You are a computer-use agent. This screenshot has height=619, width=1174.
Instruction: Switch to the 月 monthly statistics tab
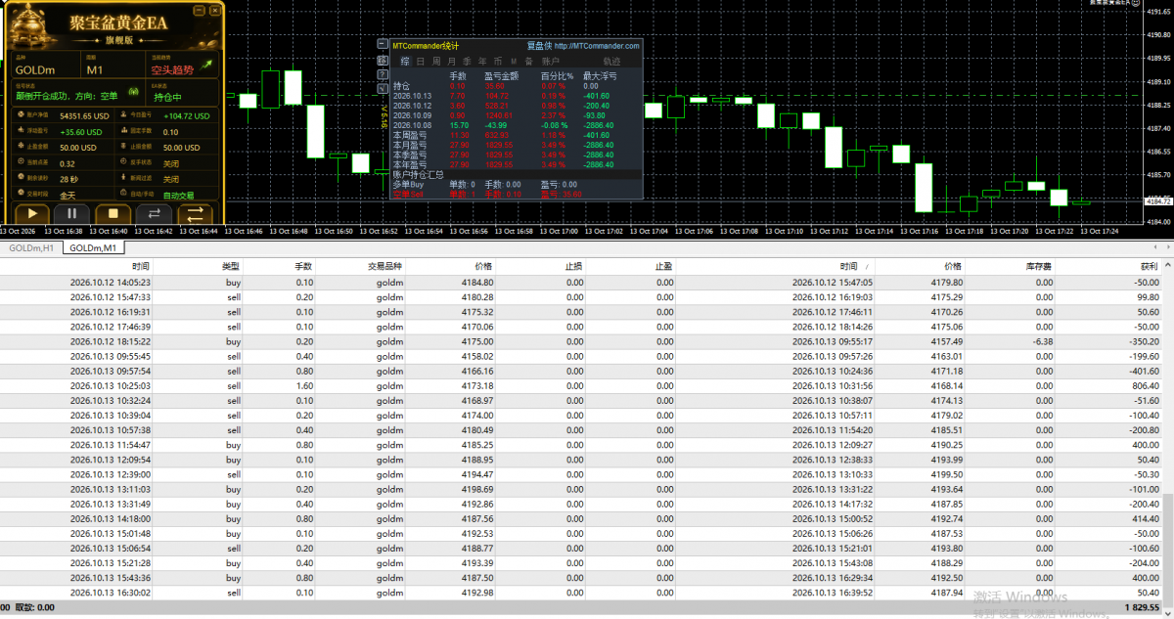tap(451, 61)
